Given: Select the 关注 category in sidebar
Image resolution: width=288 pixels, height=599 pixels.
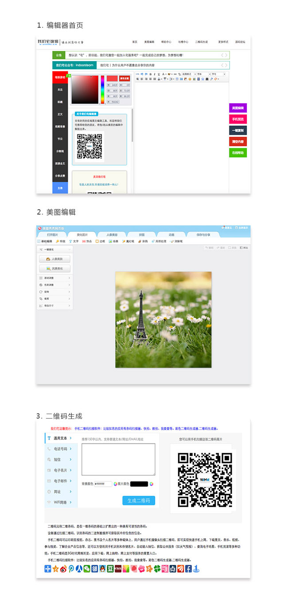Looking at the screenshot, I should point(60,90).
